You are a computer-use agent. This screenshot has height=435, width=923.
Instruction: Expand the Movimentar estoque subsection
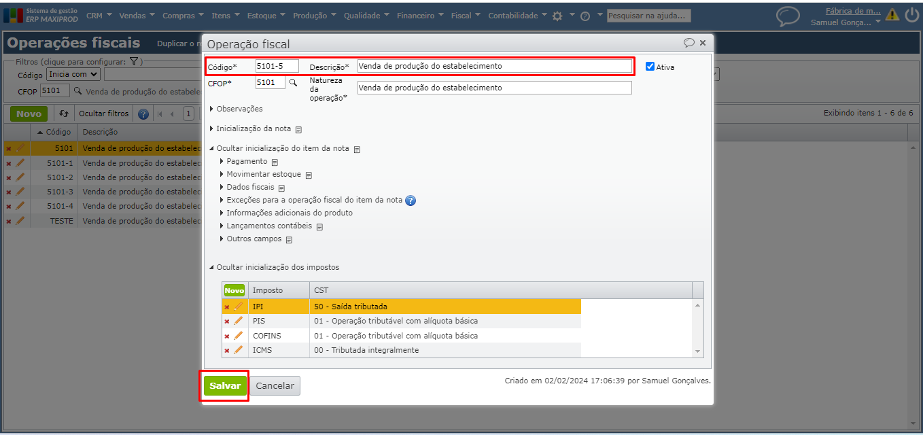(260, 175)
